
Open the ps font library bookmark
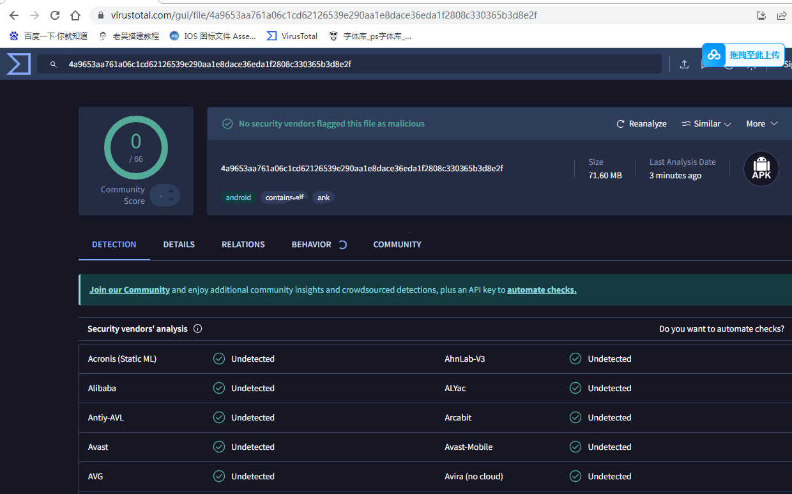[370, 36]
